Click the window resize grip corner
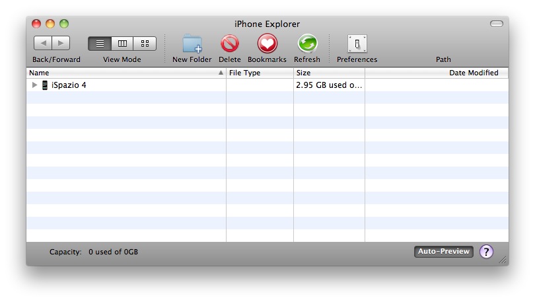 tap(503, 260)
